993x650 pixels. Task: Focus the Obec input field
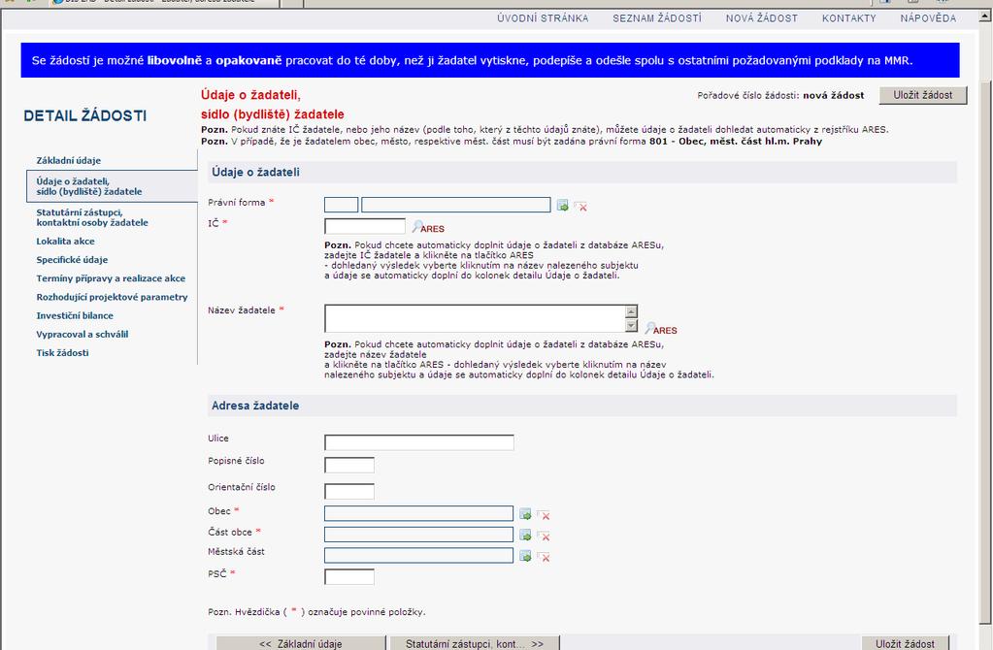click(x=418, y=513)
